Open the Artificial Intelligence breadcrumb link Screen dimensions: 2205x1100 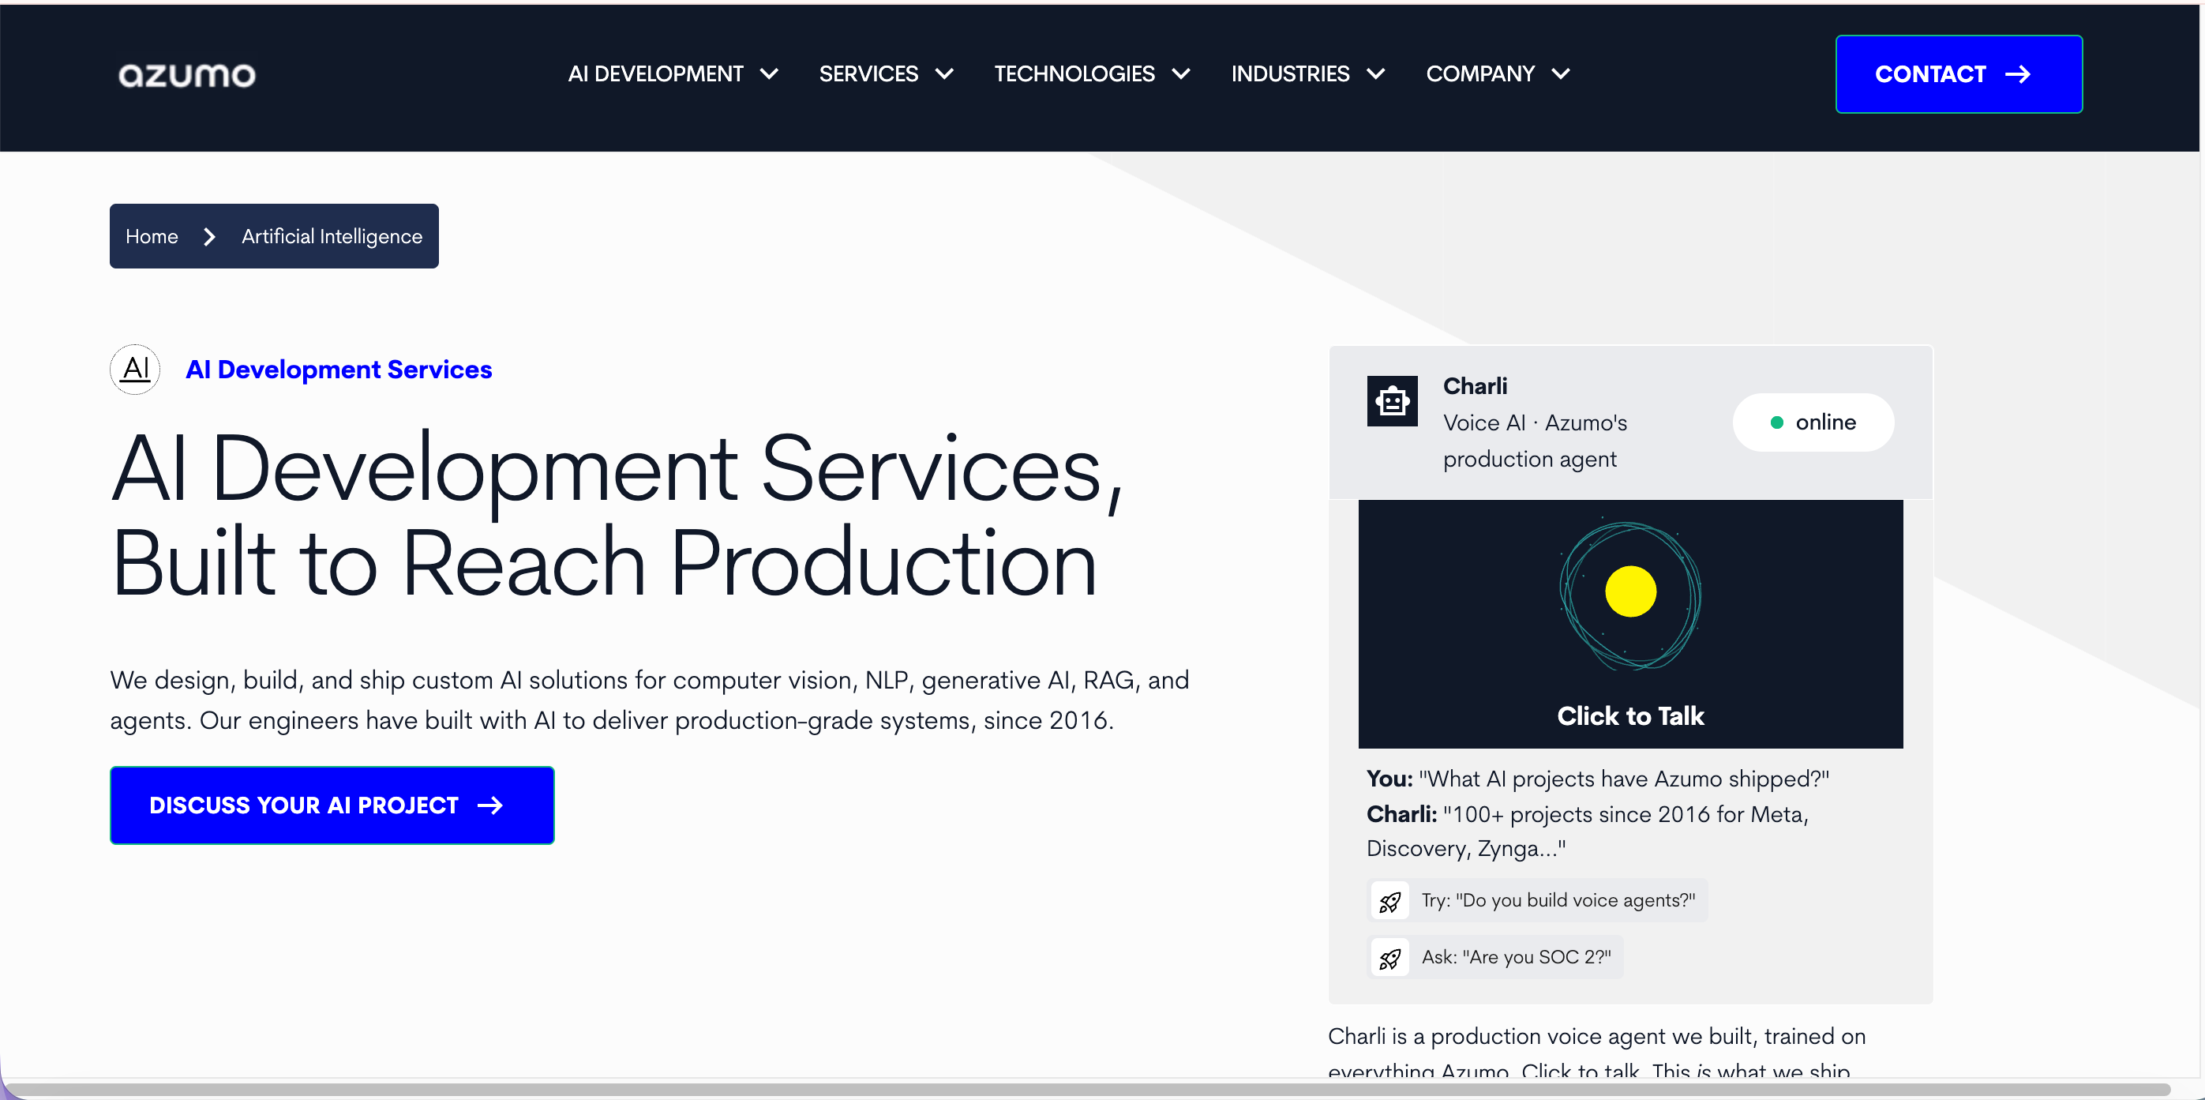pos(332,236)
